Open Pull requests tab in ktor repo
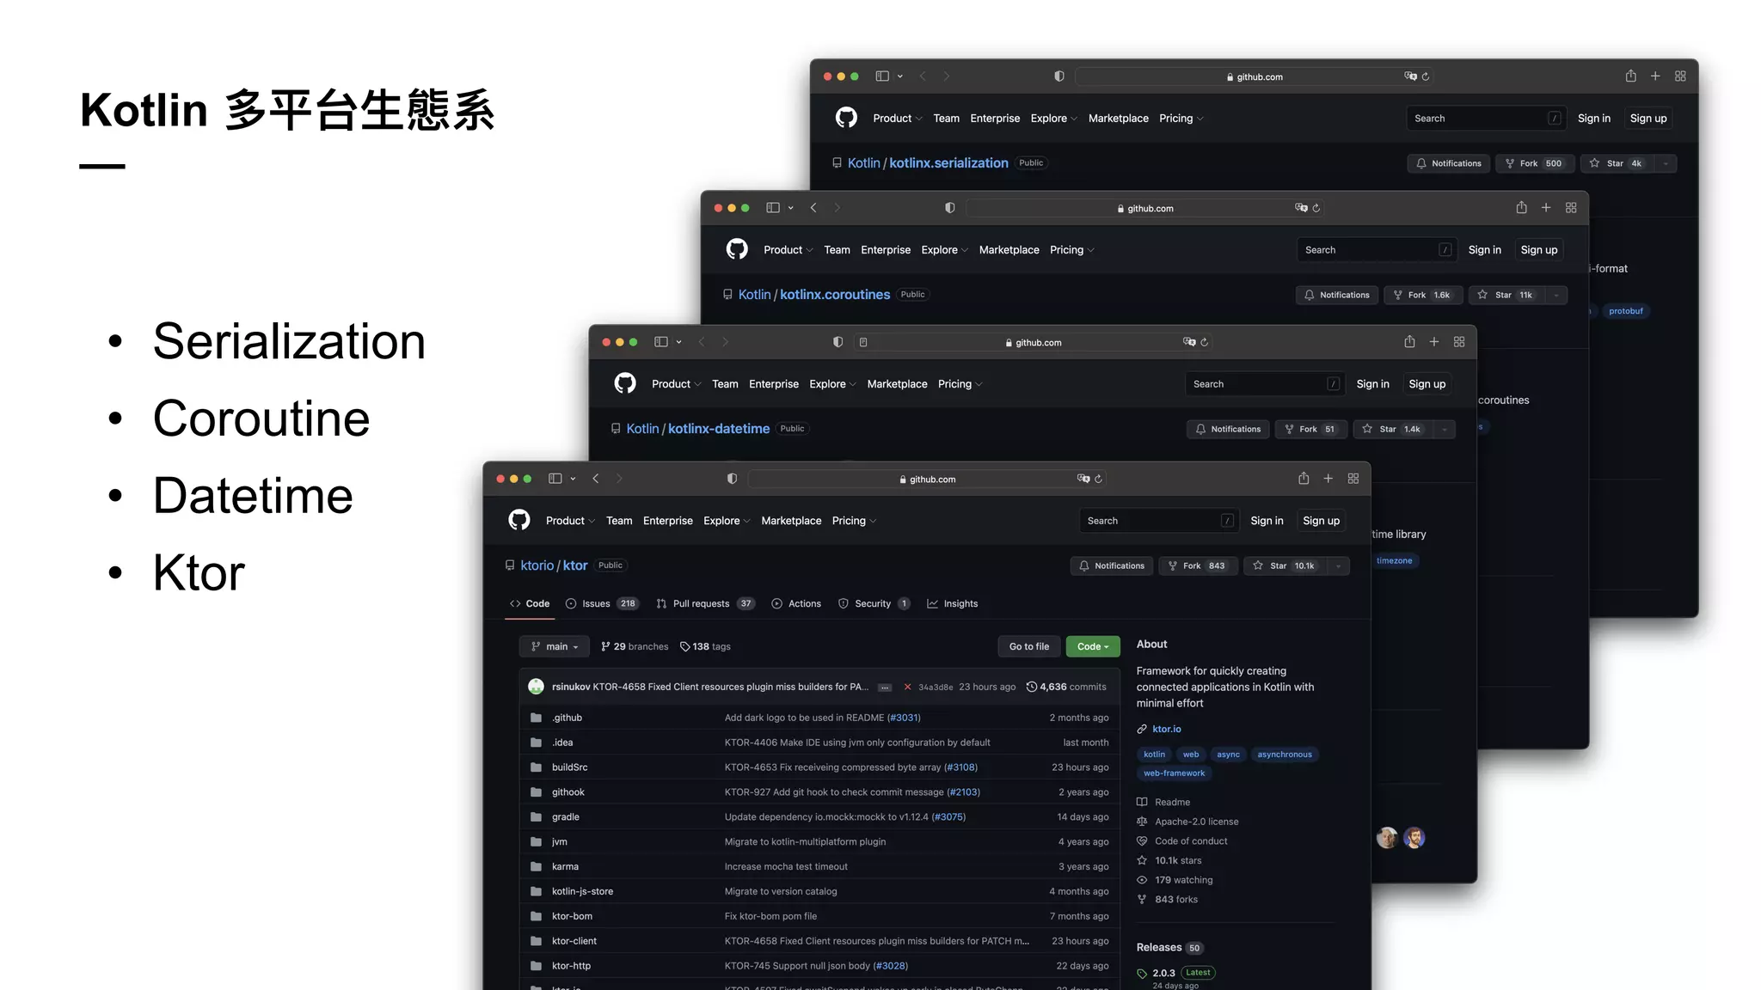The width and height of the screenshot is (1761, 990). click(705, 603)
